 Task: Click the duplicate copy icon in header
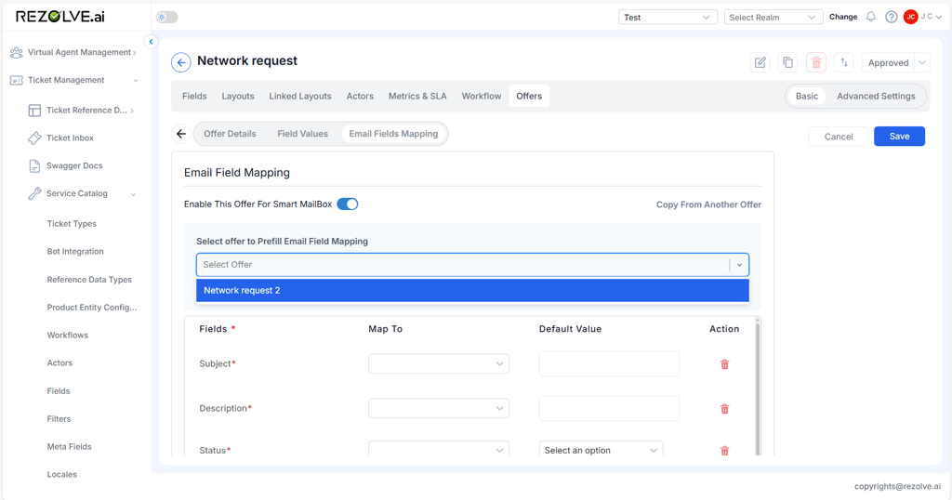787,62
